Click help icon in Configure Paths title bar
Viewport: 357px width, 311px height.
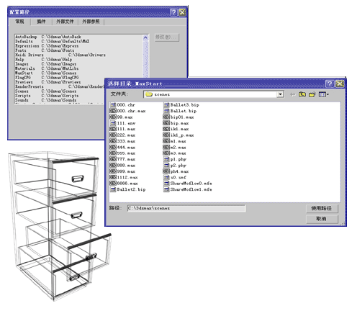[173, 12]
